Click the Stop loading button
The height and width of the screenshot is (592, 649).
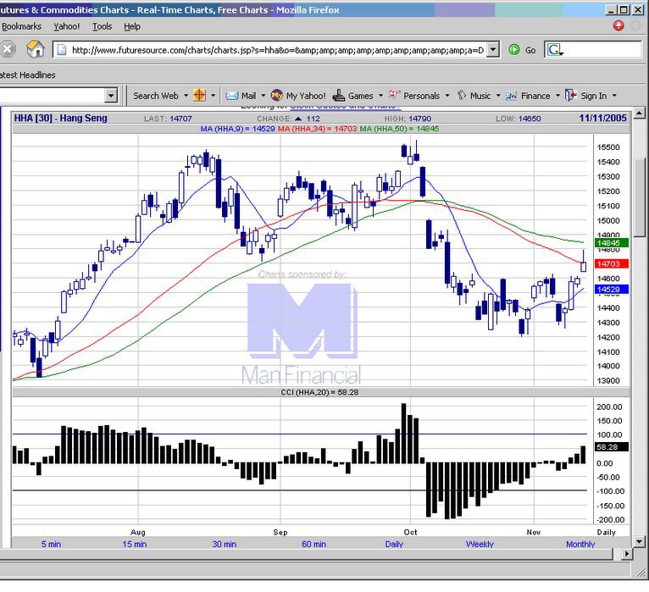coord(7,50)
